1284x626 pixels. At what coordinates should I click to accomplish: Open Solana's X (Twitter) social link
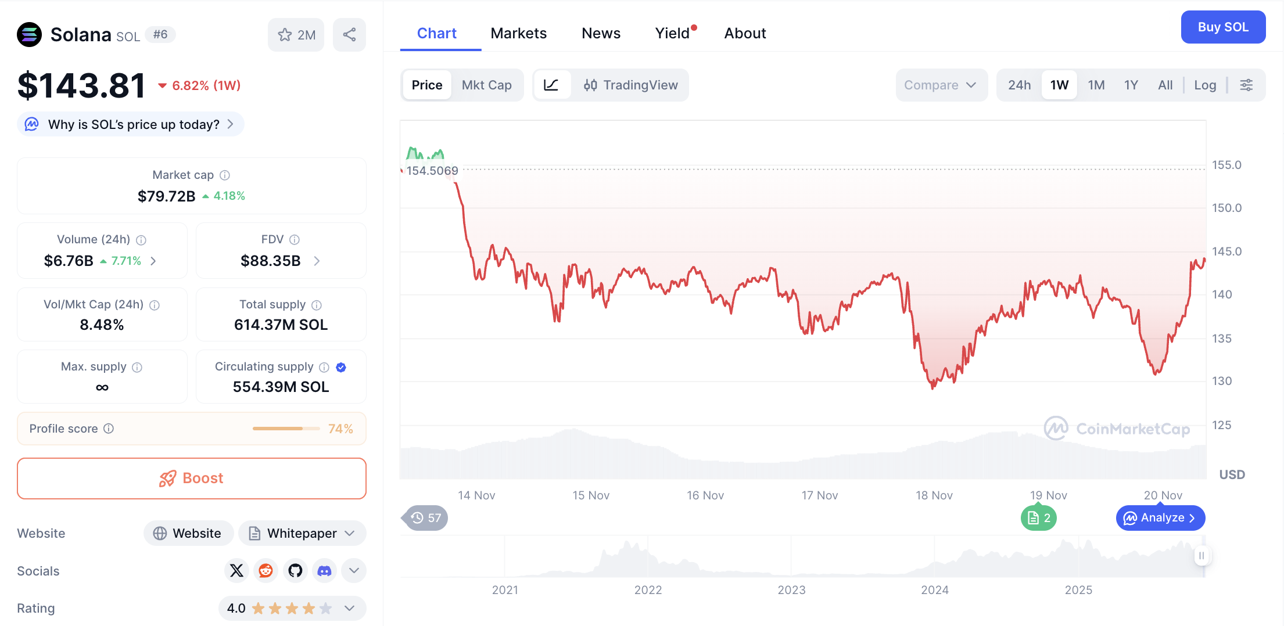236,571
